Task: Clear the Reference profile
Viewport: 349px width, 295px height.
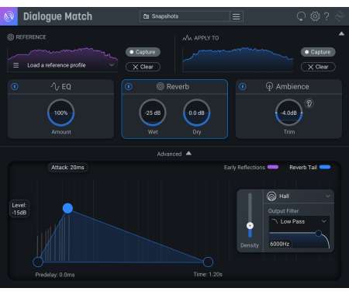Action: 143,67
